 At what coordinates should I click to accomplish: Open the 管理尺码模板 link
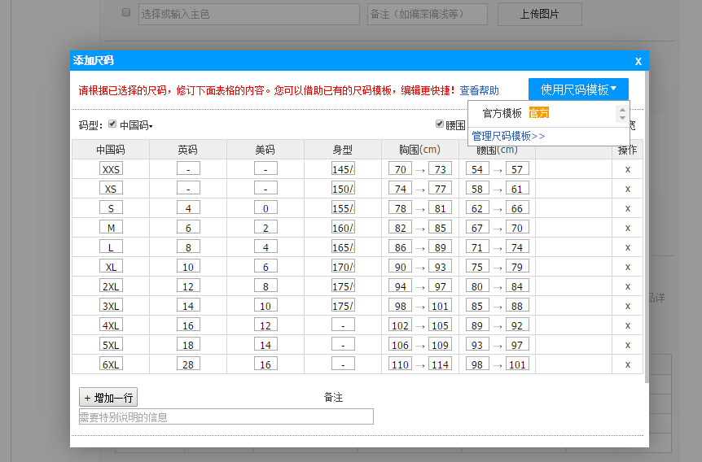point(508,136)
